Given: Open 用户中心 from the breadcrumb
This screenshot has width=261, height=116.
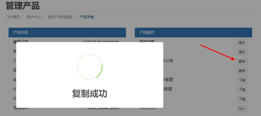Looking at the screenshot, I should [x=34, y=17].
